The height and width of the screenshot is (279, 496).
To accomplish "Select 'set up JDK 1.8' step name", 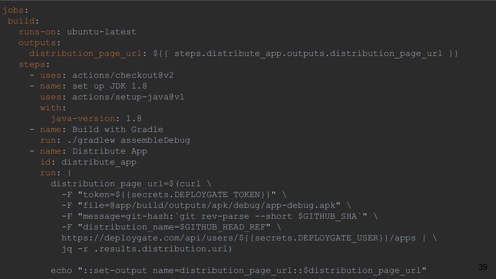I will 109,86.
